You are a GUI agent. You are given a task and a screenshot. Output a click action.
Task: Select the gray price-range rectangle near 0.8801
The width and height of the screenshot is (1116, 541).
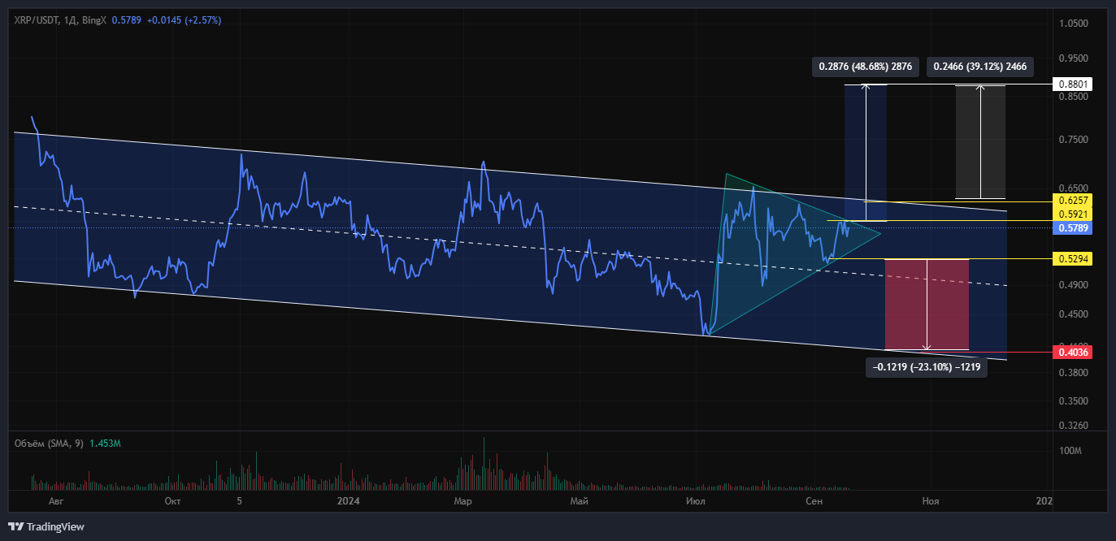980,141
